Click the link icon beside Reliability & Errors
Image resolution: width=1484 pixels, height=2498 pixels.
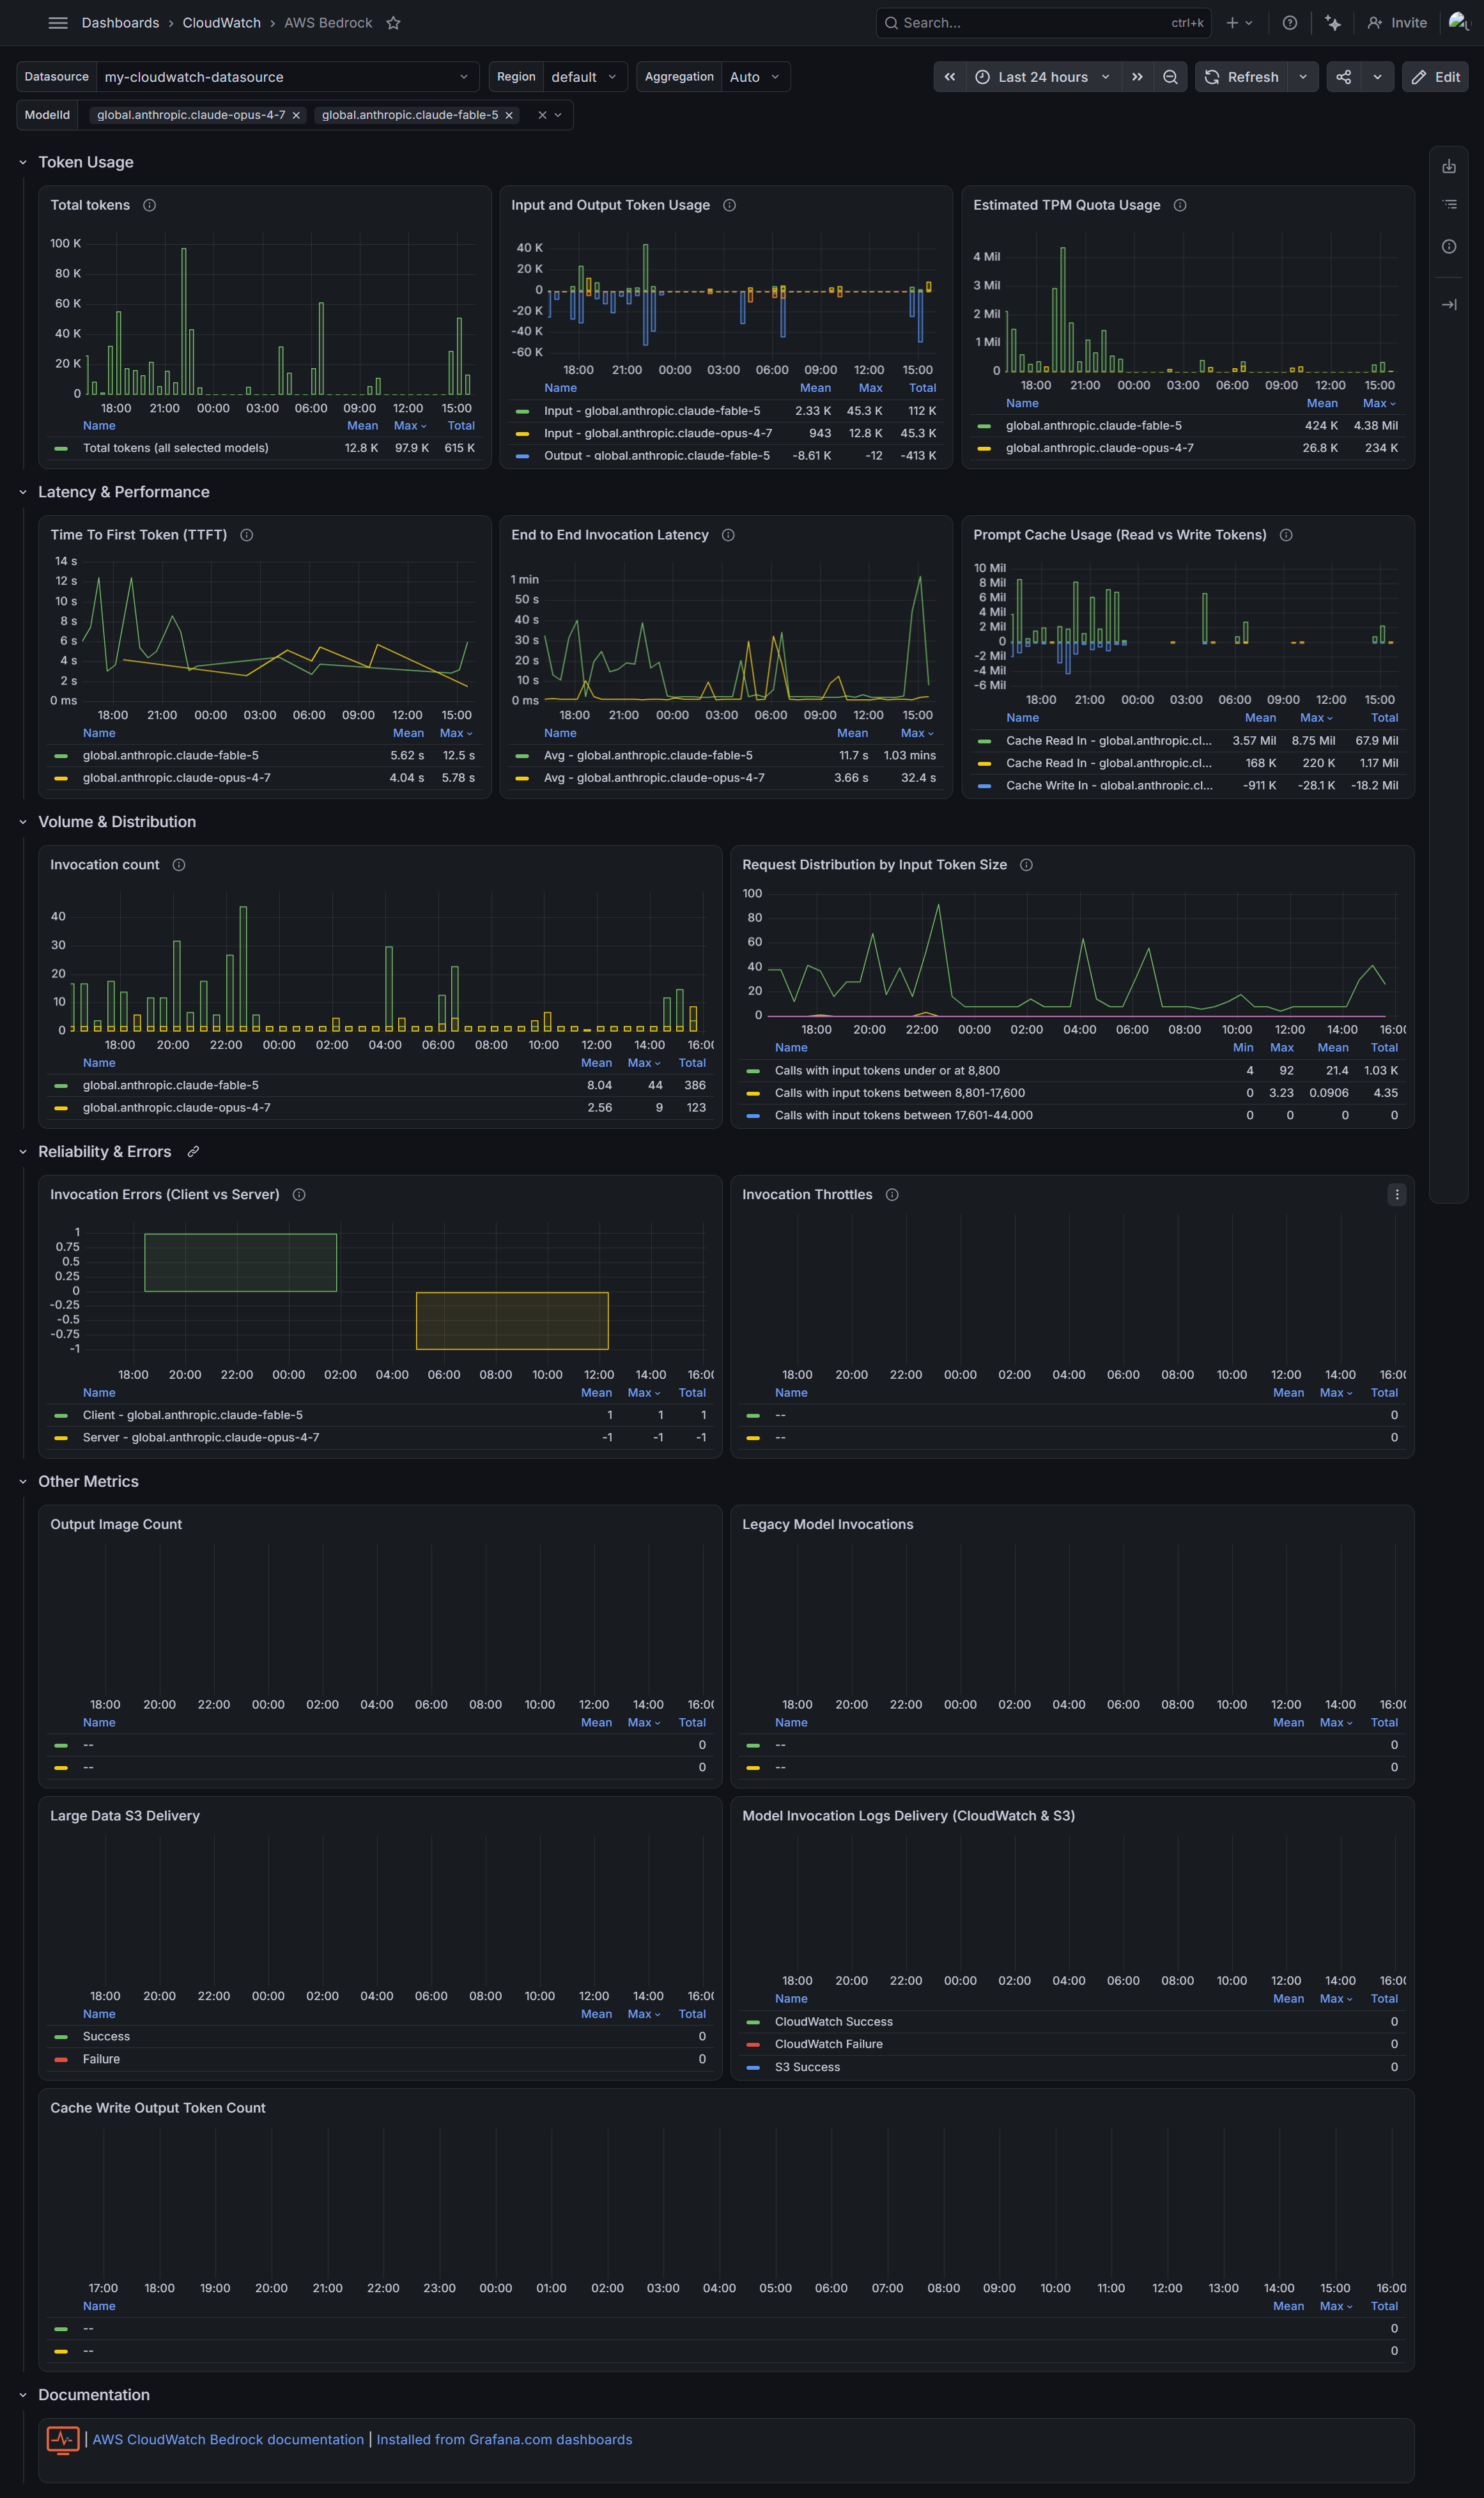[x=193, y=1152]
